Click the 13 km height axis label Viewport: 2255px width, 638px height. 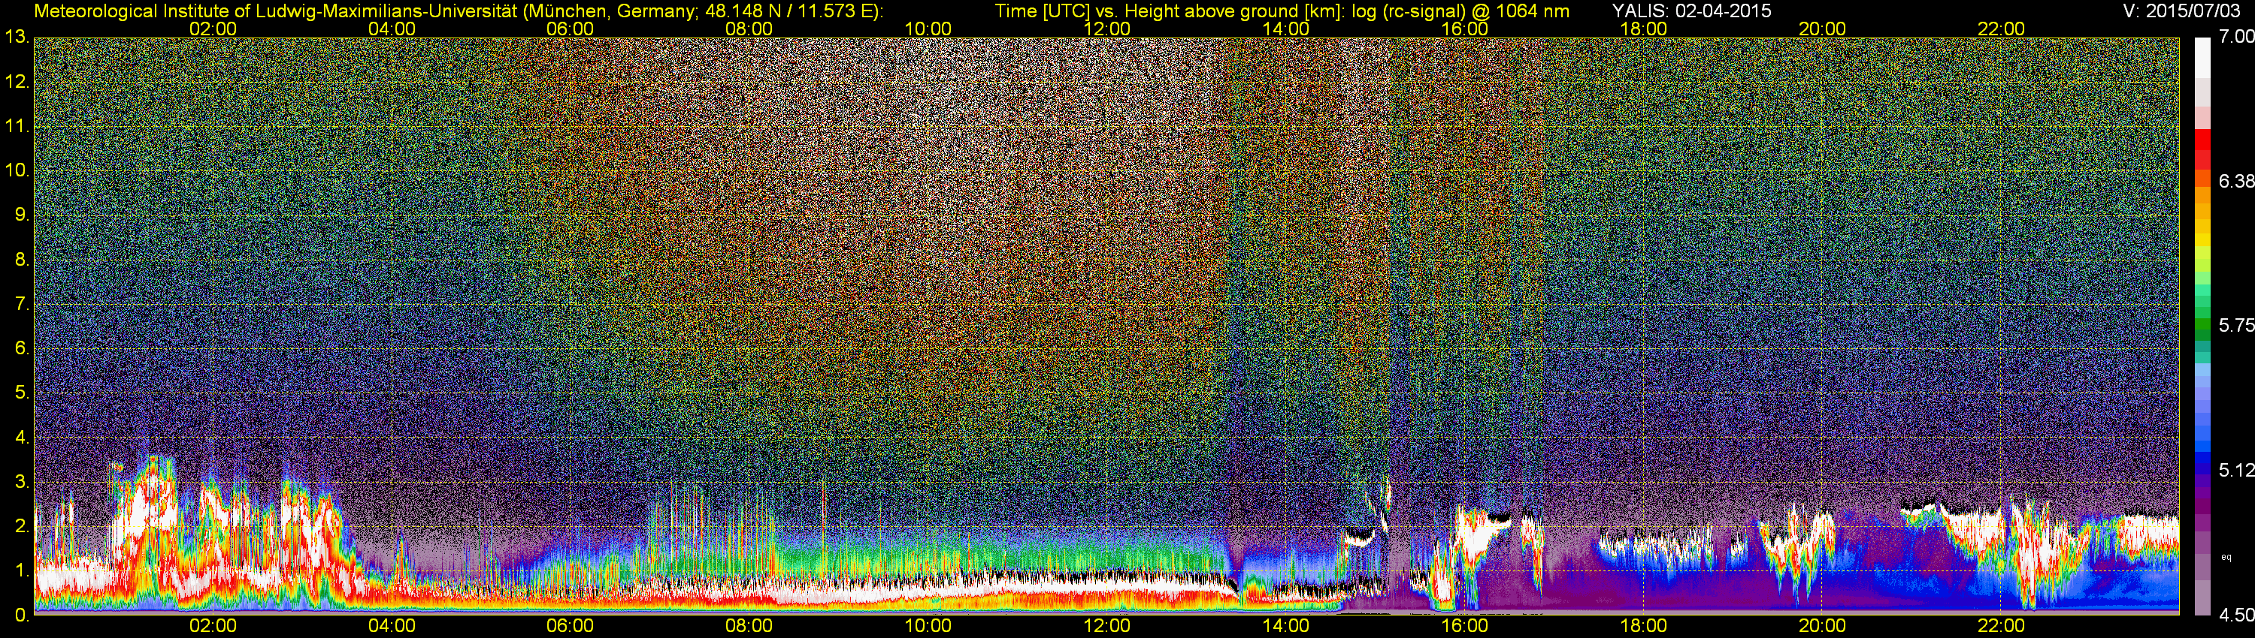(17, 38)
